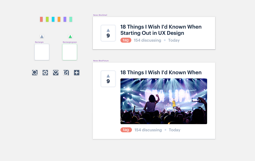Select the gray upvote triangle symbol

coord(42,37)
